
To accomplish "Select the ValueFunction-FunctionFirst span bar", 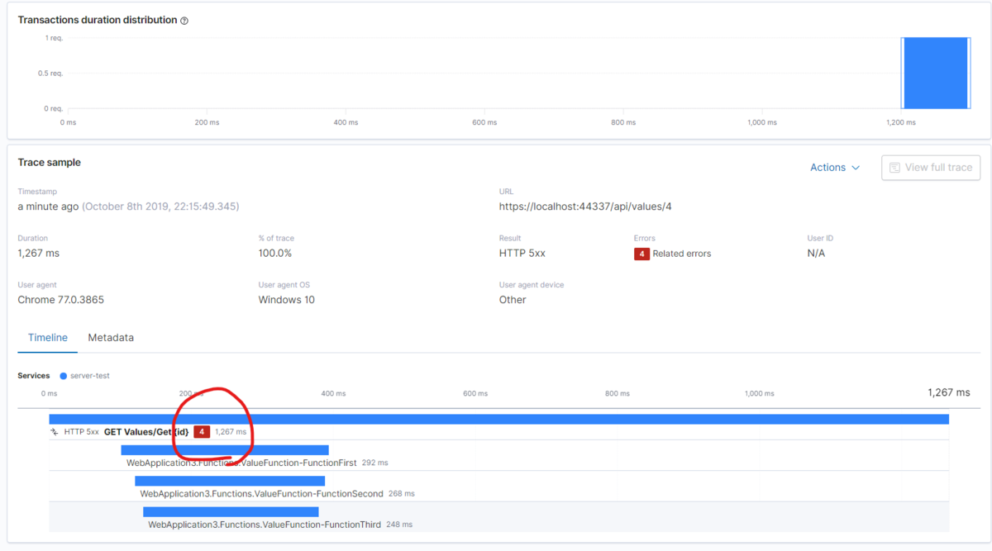I will (x=225, y=450).
